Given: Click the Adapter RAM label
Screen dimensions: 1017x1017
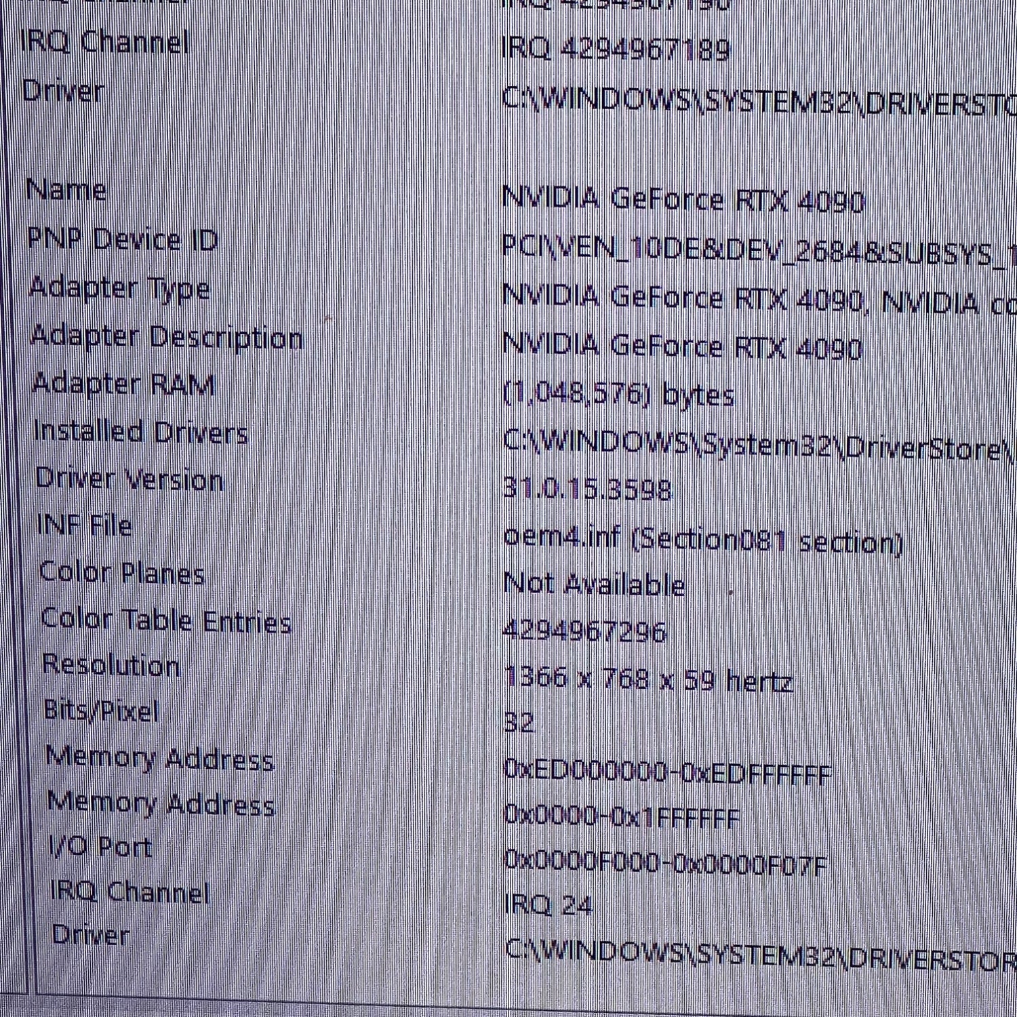Looking at the screenshot, I should pyautogui.click(x=123, y=384).
